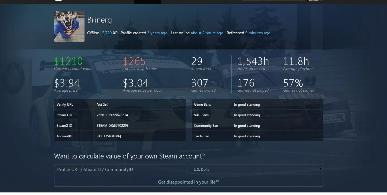Click the $3.04 average price per hour
The width and height of the screenshot is (387, 195).
click(x=135, y=83)
